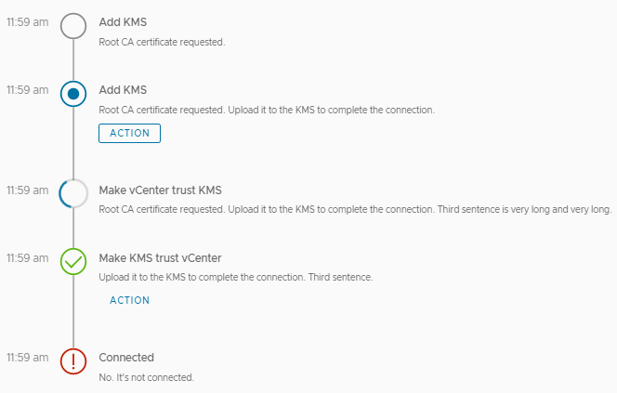
Task: Click the description ending with "Third sentence."
Action: 235,278
